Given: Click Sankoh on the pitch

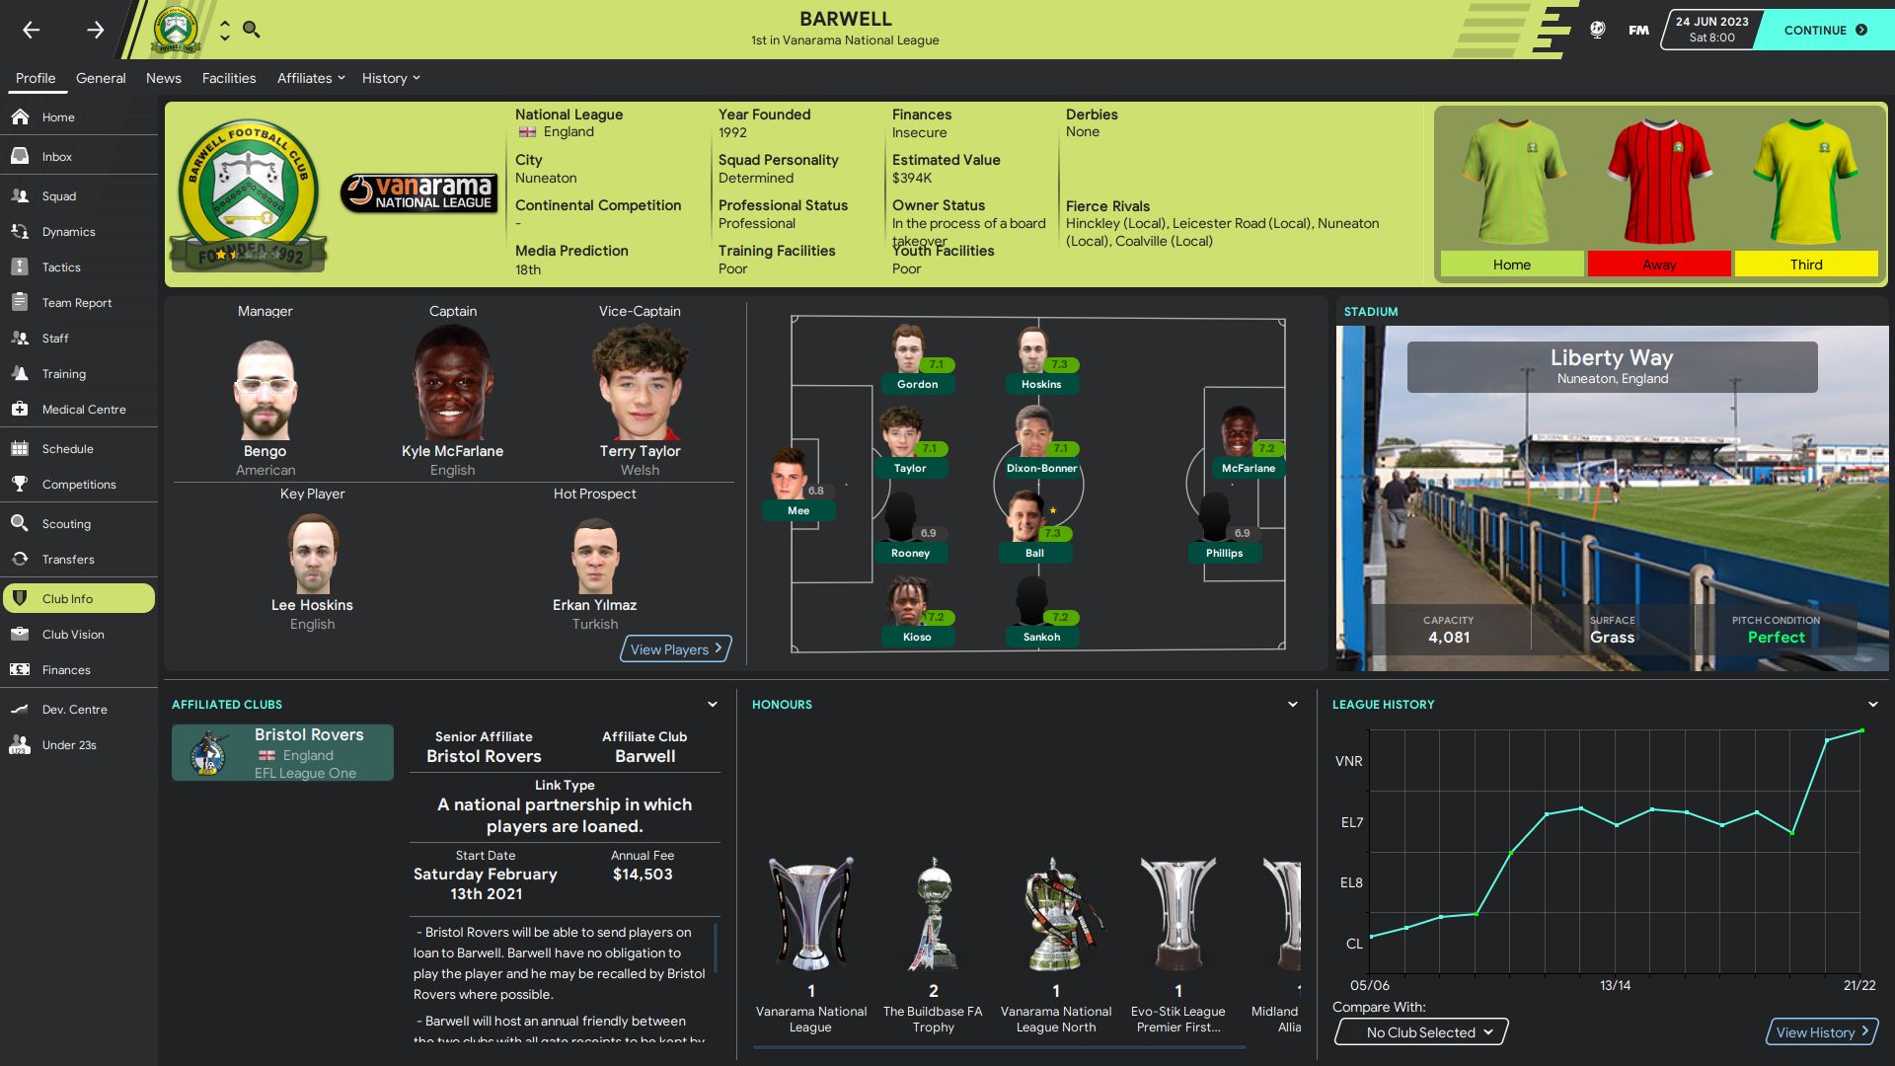Looking at the screenshot, I should click(1041, 611).
